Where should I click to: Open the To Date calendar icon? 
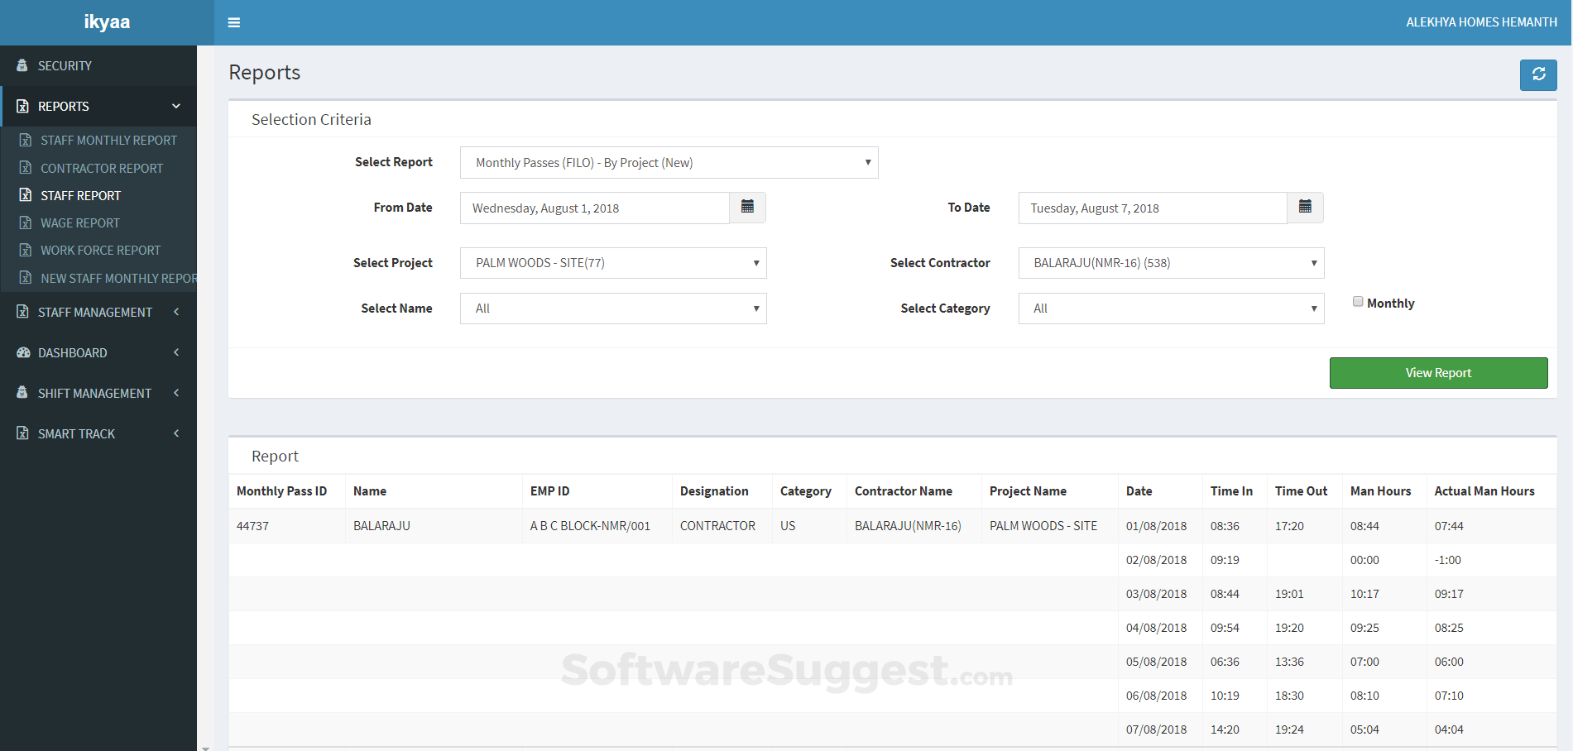point(1305,208)
